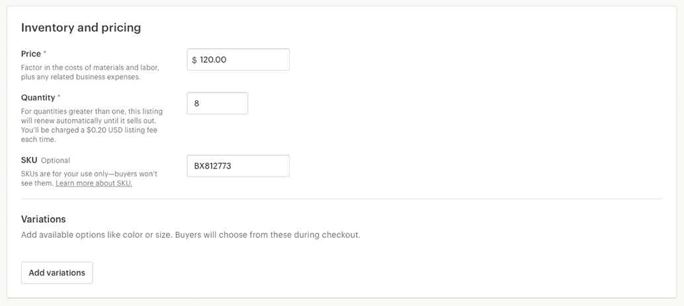The width and height of the screenshot is (684, 306).
Task: Open the Learn more about SKU link
Action: click(x=94, y=183)
